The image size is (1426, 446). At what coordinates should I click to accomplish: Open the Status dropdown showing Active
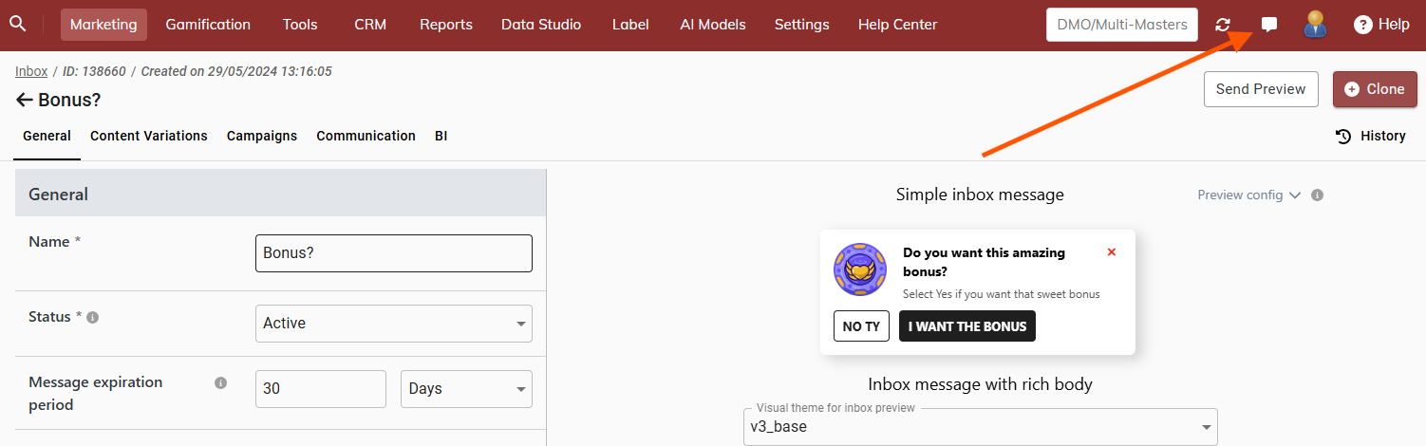pos(394,324)
